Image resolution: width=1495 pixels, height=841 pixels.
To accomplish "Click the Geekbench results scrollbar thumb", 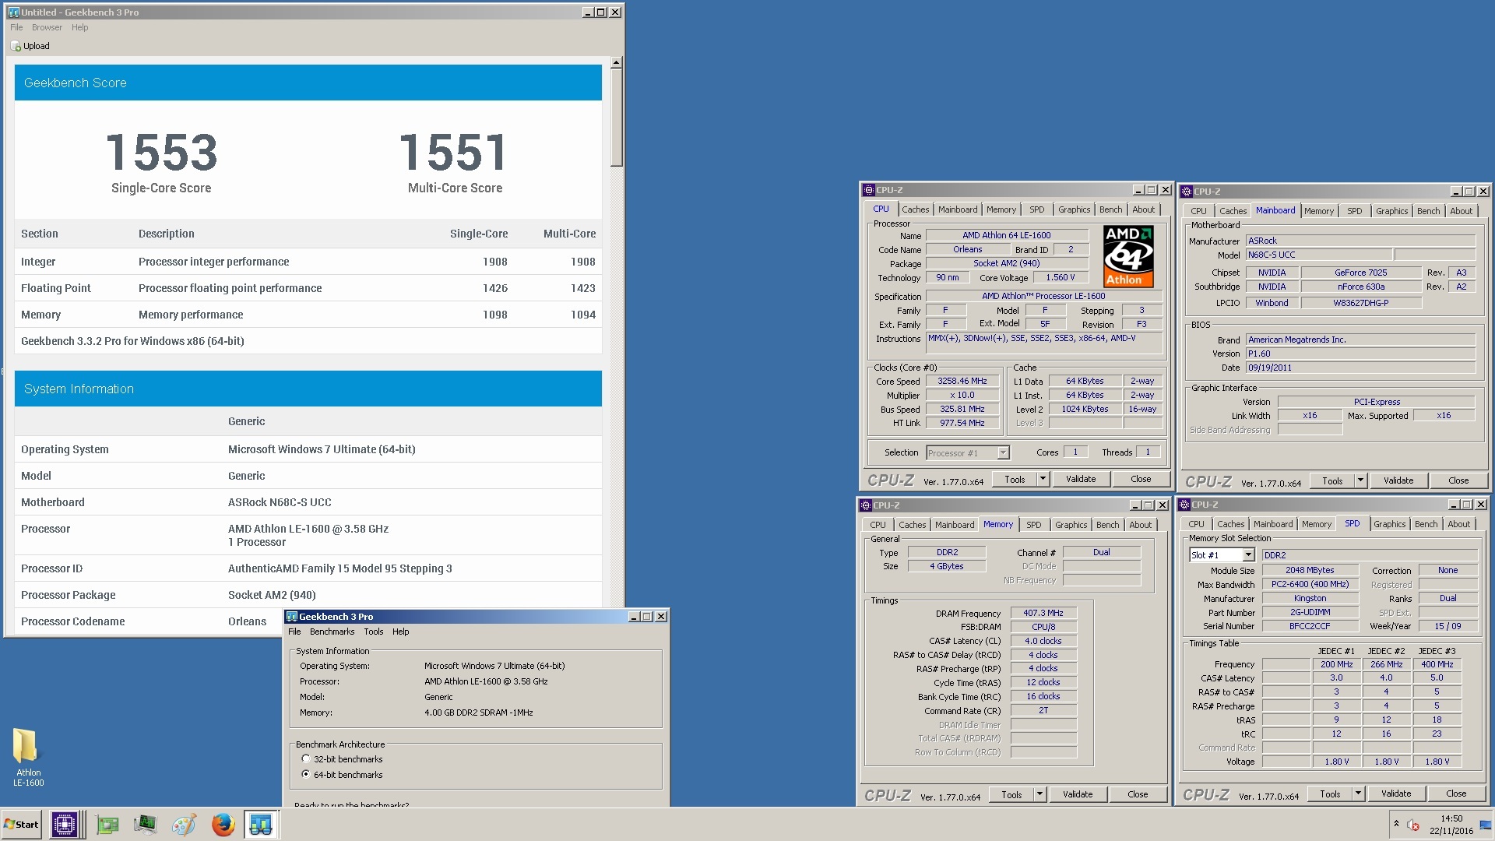I will 616,118.
